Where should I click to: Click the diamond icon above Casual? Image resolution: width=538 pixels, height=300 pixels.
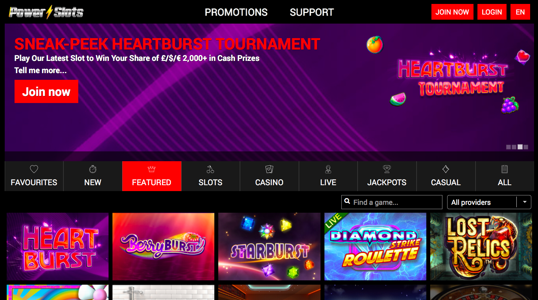tap(446, 169)
